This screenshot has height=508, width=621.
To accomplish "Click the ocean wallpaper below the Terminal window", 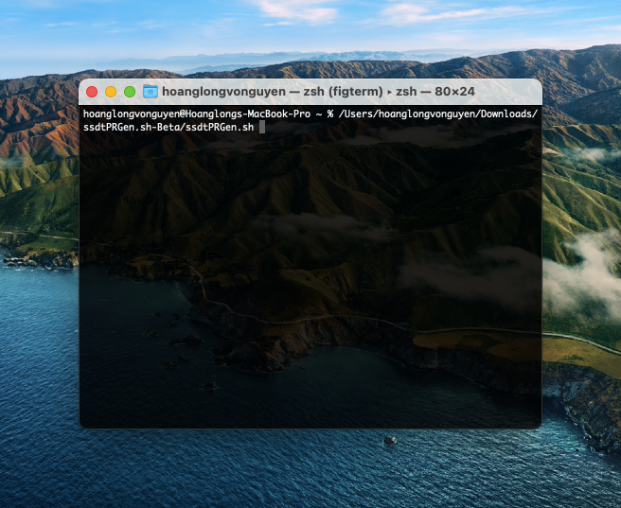I will point(284,468).
